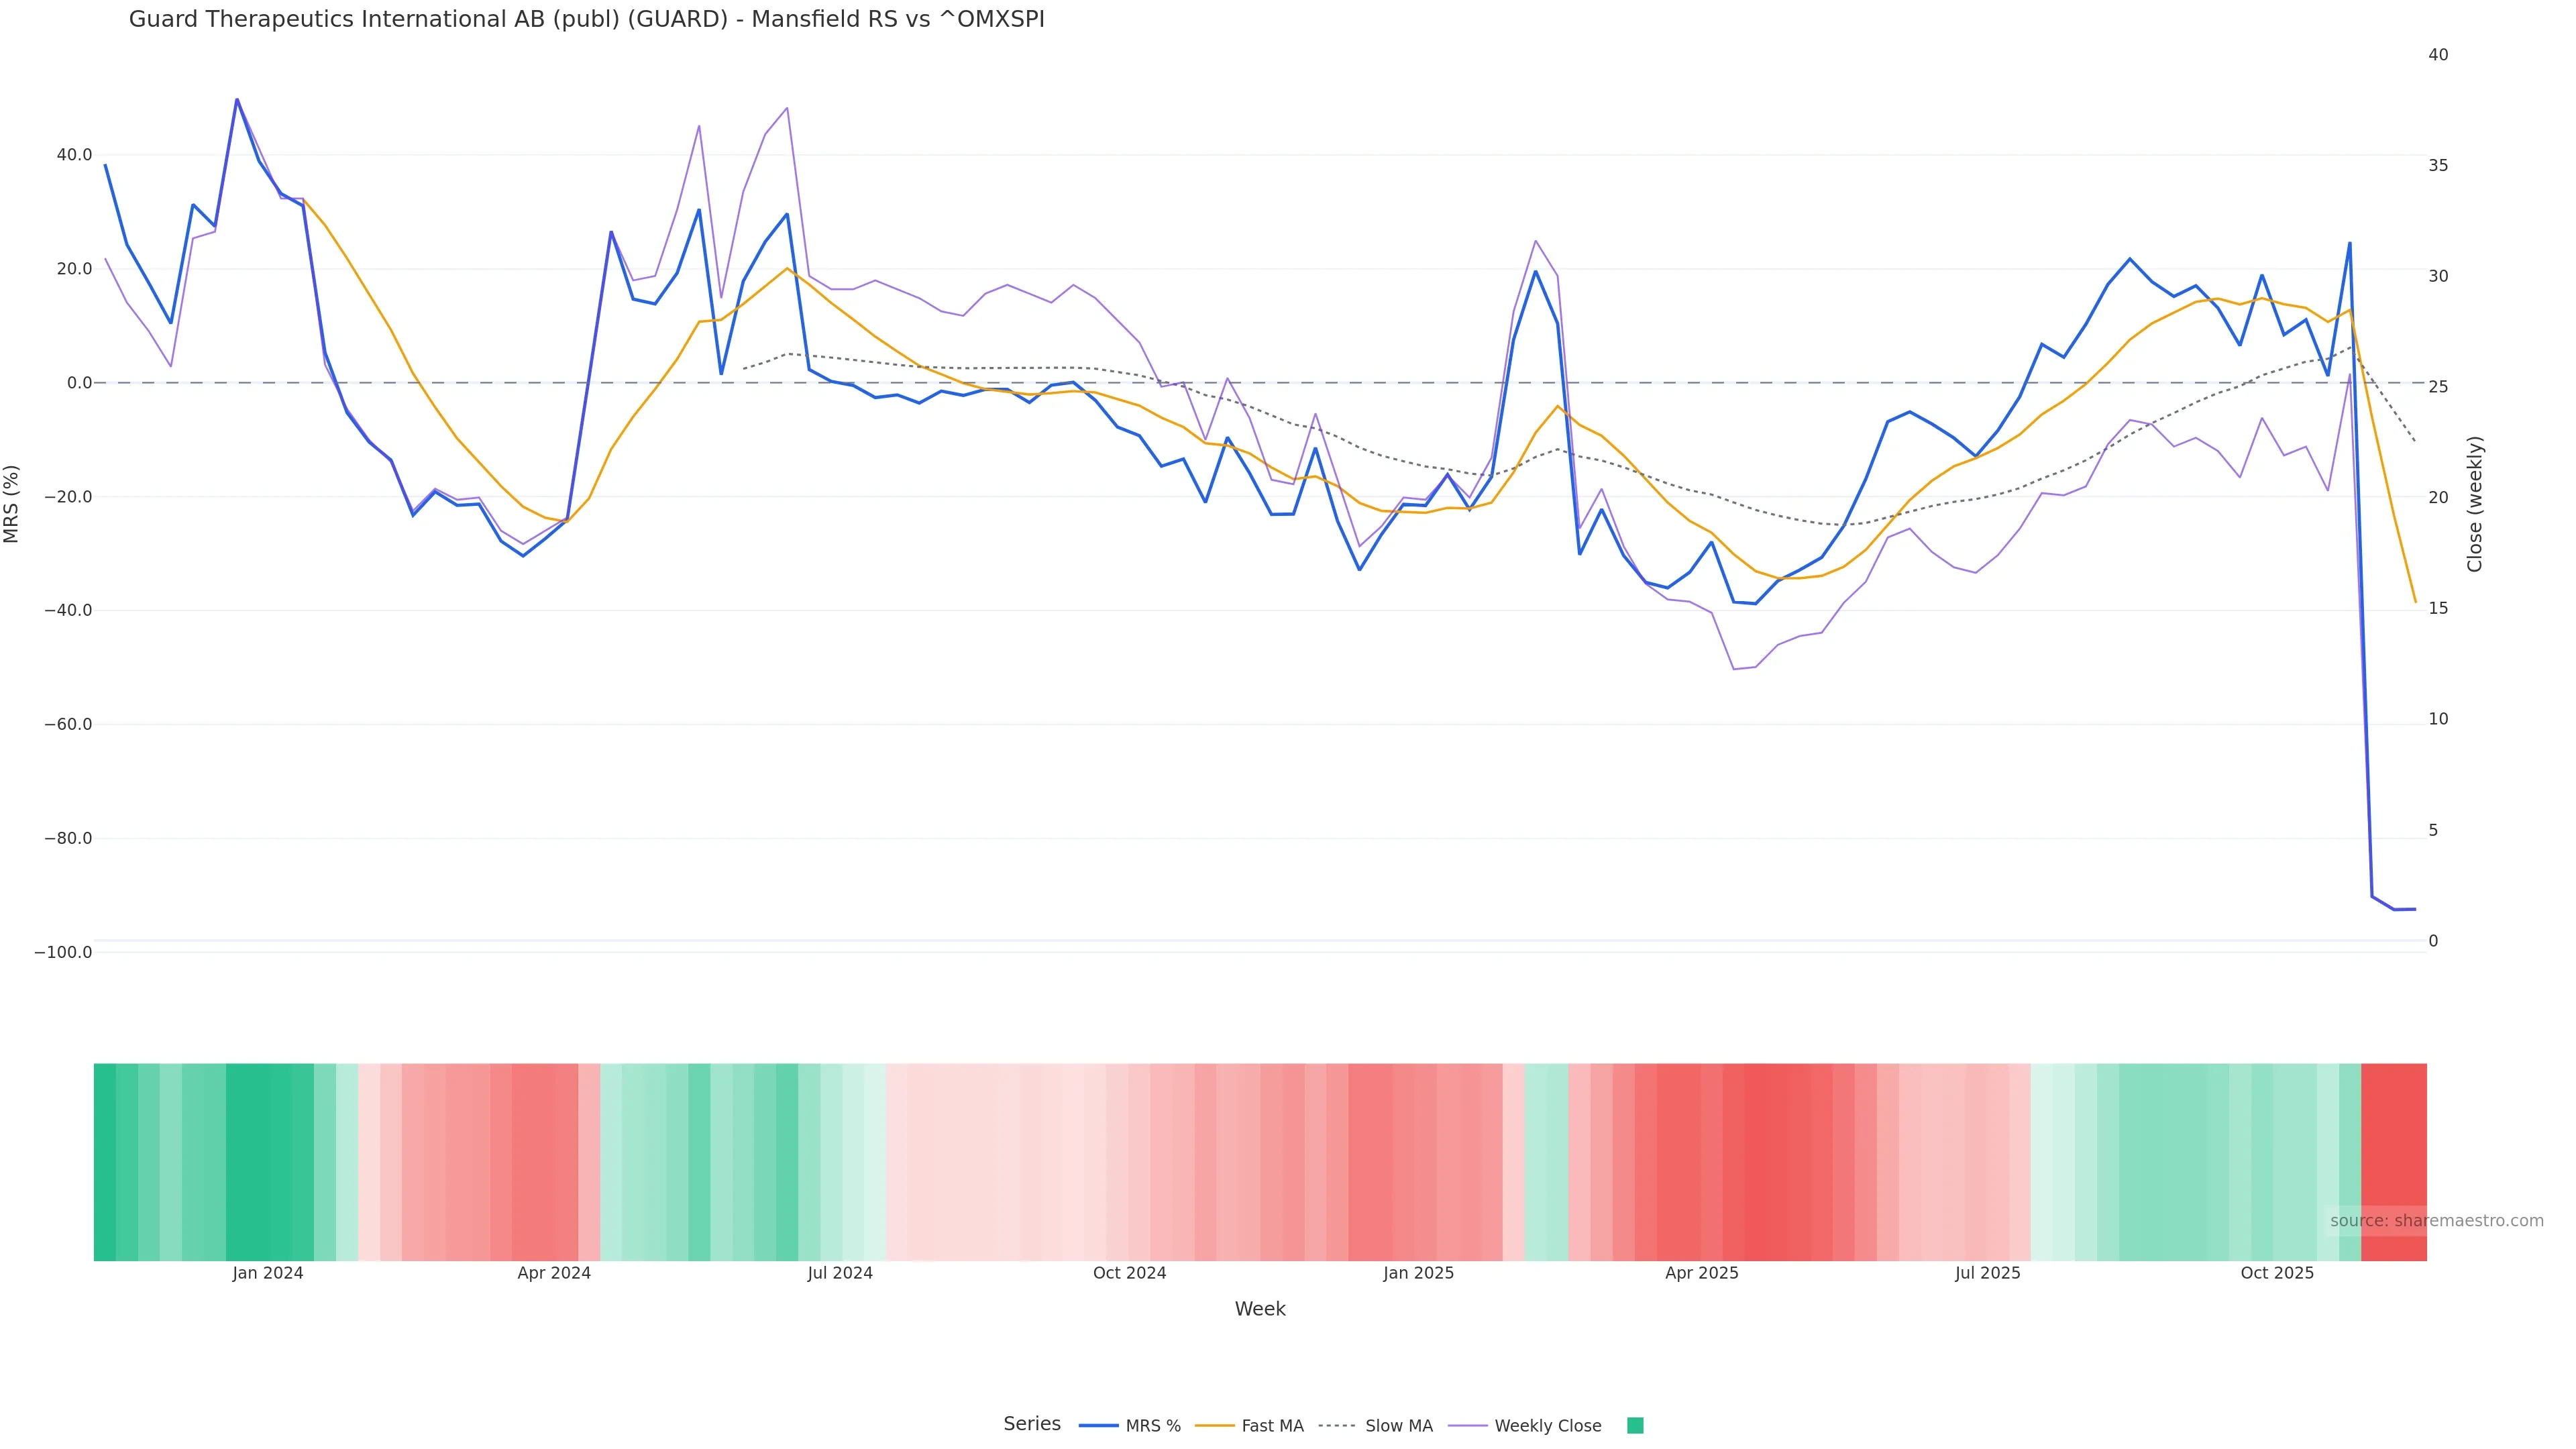Click the sharemaestro.com source label
The width and height of the screenshot is (2576, 1449).
pyautogui.click(x=2436, y=1221)
